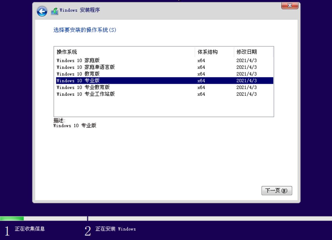The width and height of the screenshot is (332, 240).
Task: Click the date in the 教育版 row
Action: point(246,74)
